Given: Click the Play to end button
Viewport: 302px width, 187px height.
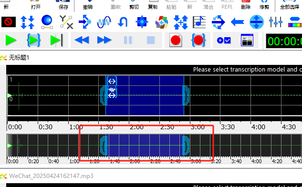Looking at the screenshot, I should point(56,40).
